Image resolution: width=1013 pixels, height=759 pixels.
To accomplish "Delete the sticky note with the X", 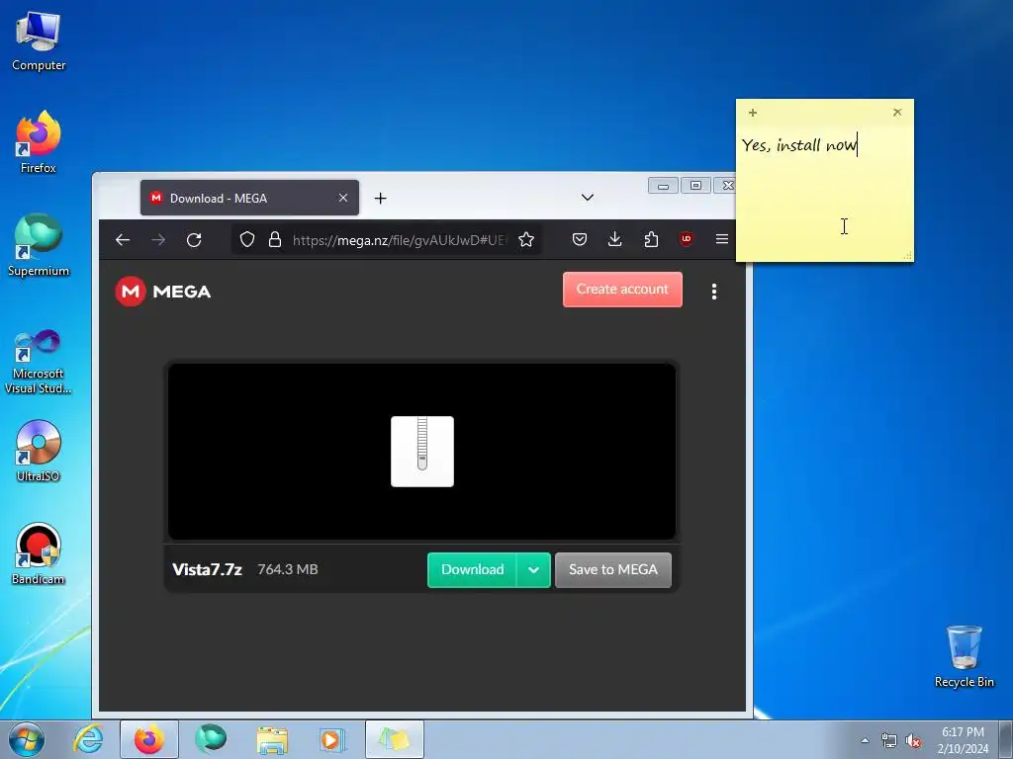I will 897,113.
